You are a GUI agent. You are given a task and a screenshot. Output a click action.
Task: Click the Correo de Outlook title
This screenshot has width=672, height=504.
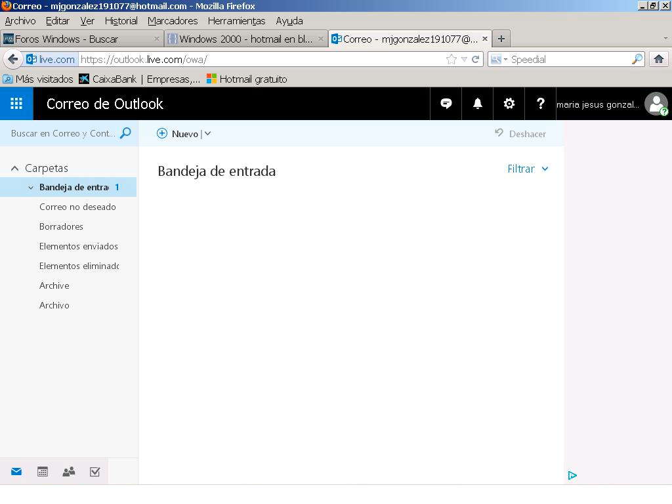pos(104,104)
